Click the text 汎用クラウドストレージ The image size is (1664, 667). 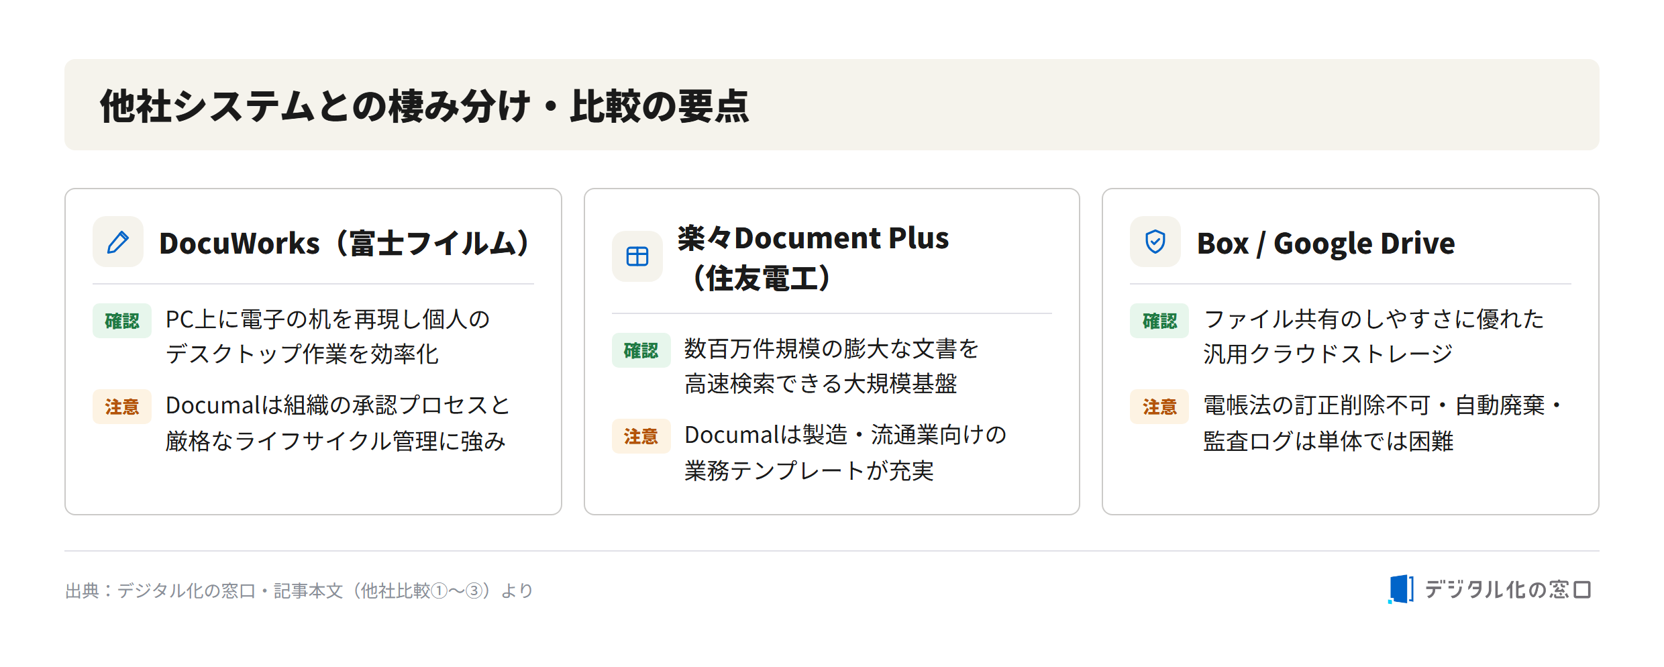click(x=1328, y=354)
